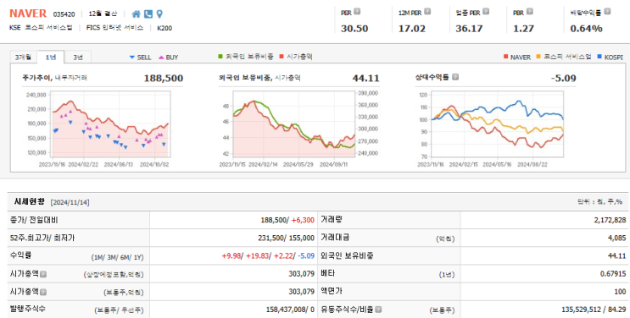The height and width of the screenshot is (318, 630).
Task: Click 유동주식수 value 135,529,512 / 84.29
Action: pyautogui.click(x=594, y=310)
